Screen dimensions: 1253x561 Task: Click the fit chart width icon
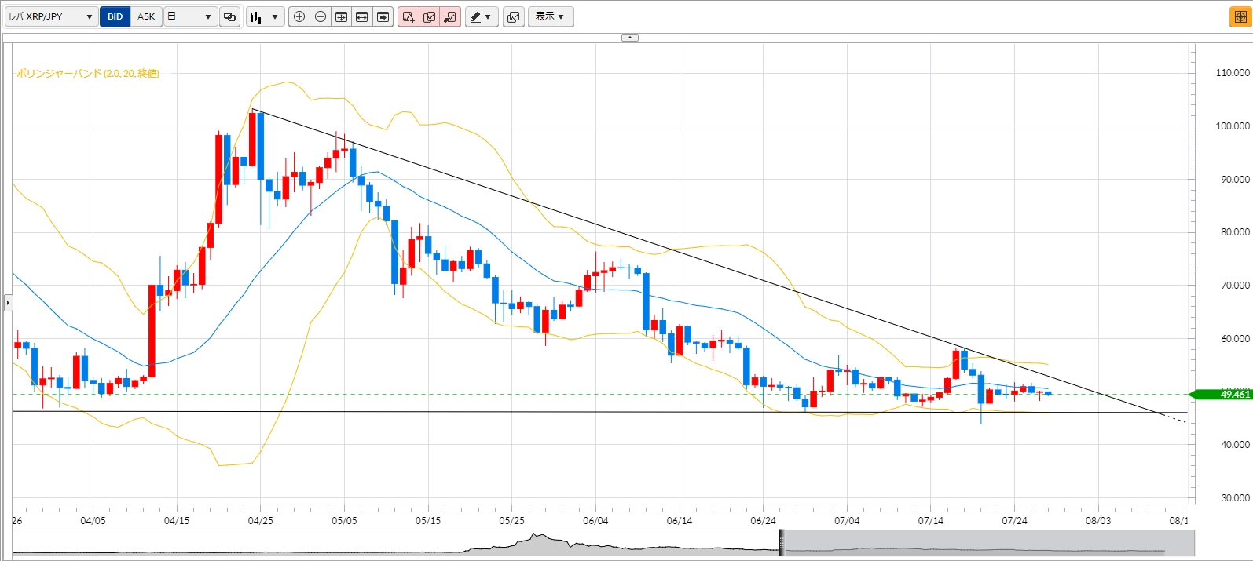click(362, 16)
